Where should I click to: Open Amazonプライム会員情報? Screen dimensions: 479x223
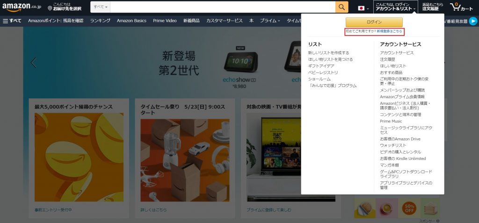tap(402, 97)
